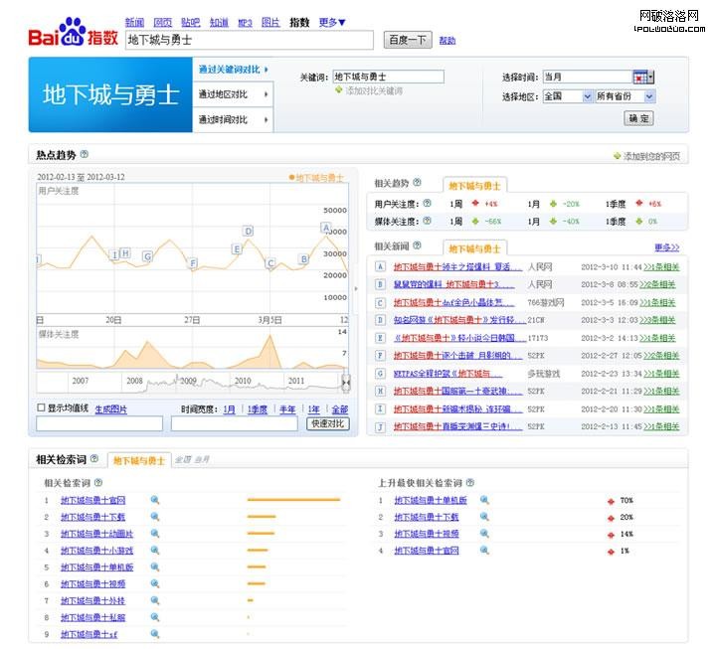Click help icon next to 相关趋势

coord(417,183)
